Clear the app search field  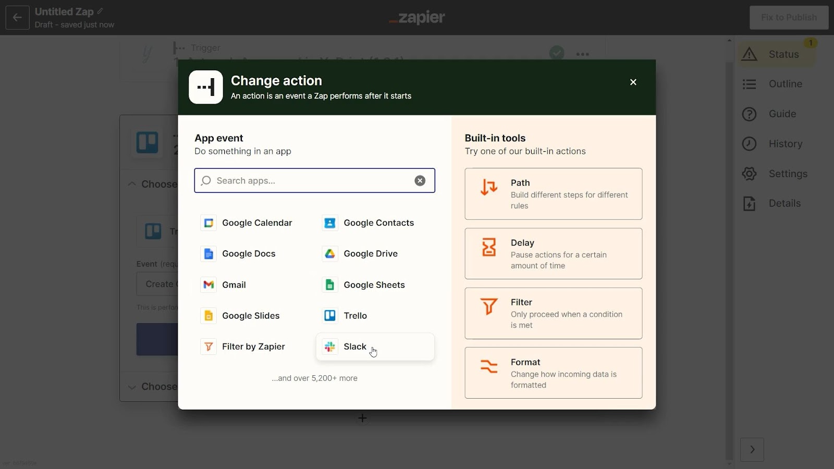pyautogui.click(x=420, y=181)
